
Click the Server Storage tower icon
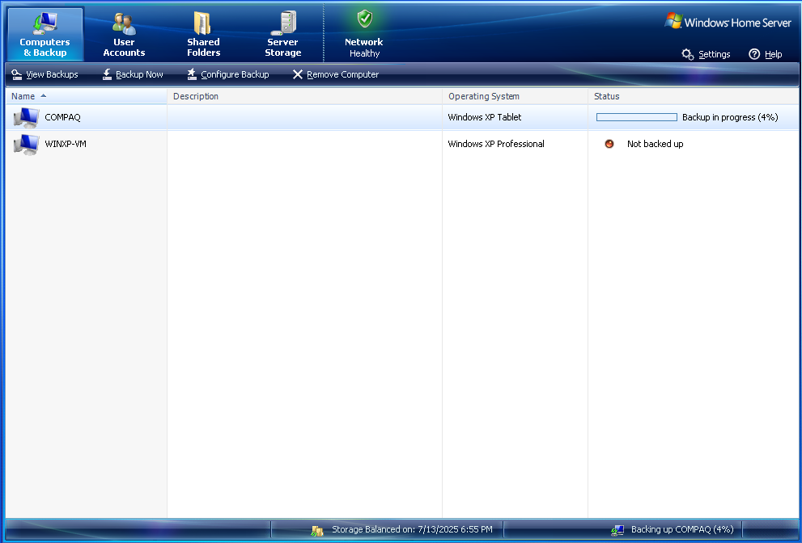pyautogui.click(x=284, y=23)
